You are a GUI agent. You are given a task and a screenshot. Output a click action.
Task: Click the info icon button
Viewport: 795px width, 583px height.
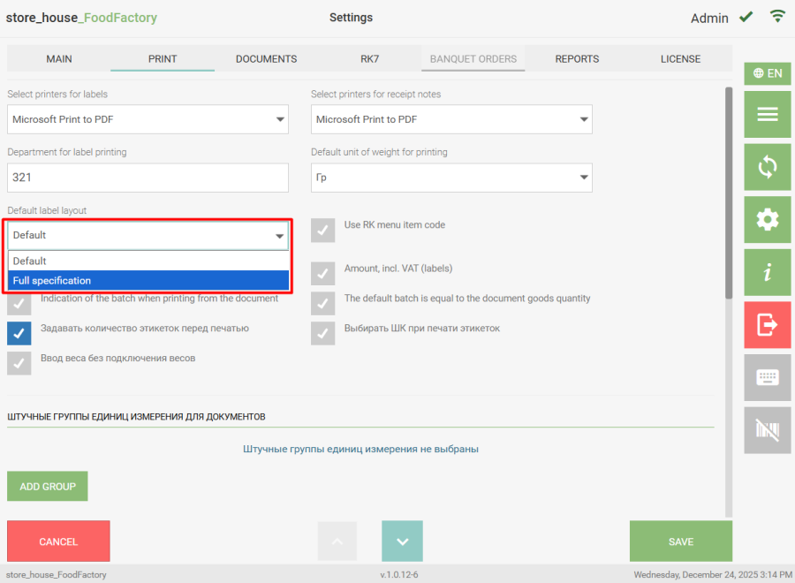coord(767,272)
